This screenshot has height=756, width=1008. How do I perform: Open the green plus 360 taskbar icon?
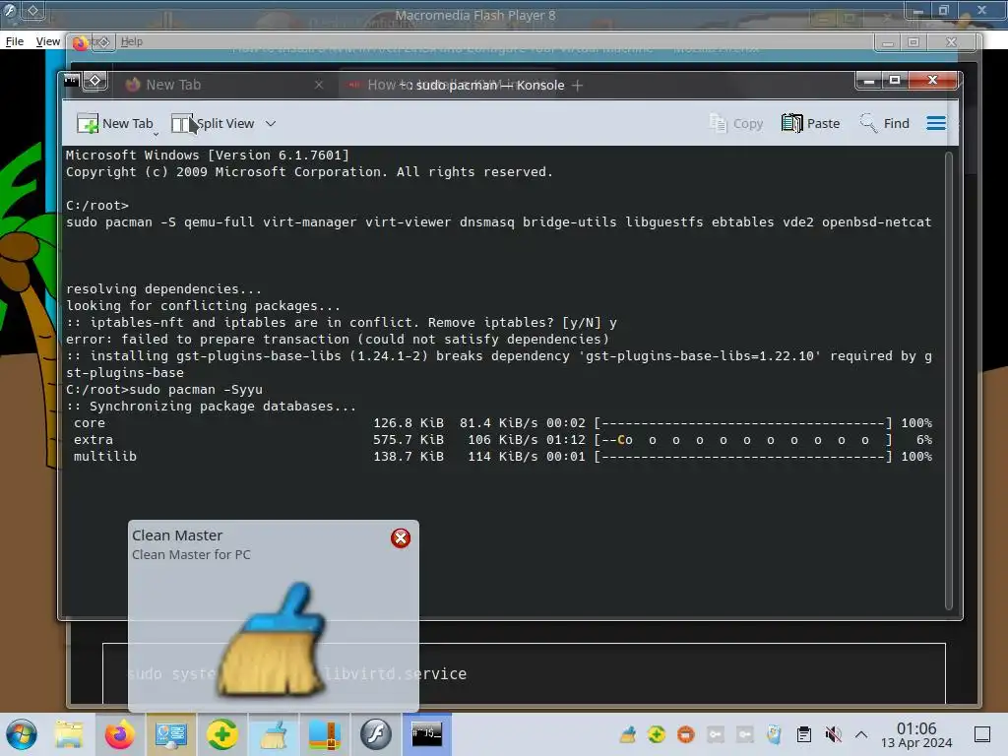coord(221,734)
